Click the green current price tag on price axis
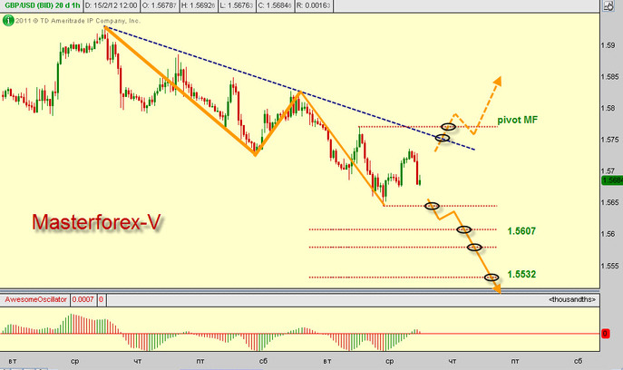623x370 pixels. [x=612, y=180]
